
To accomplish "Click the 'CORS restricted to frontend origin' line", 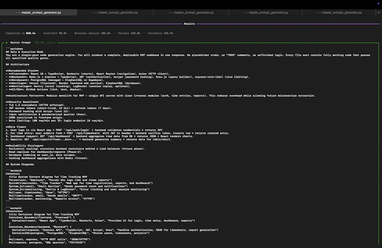I will click(x=34, y=117).
